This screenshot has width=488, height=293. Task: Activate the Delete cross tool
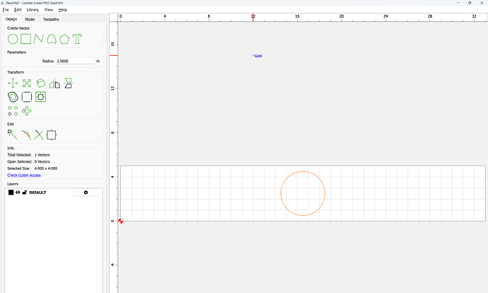click(39, 135)
